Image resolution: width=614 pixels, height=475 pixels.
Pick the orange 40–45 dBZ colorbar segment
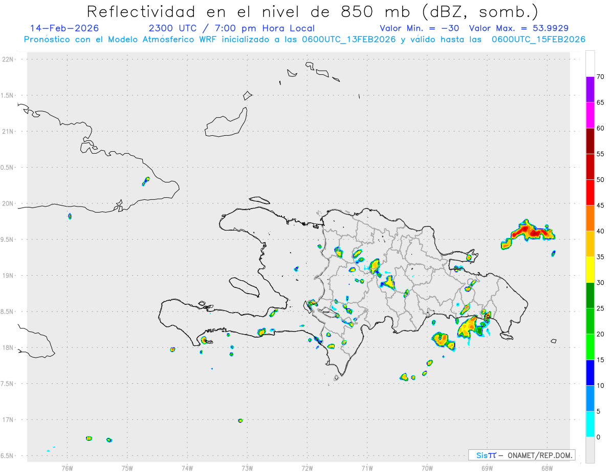click(x=590, y=218)
